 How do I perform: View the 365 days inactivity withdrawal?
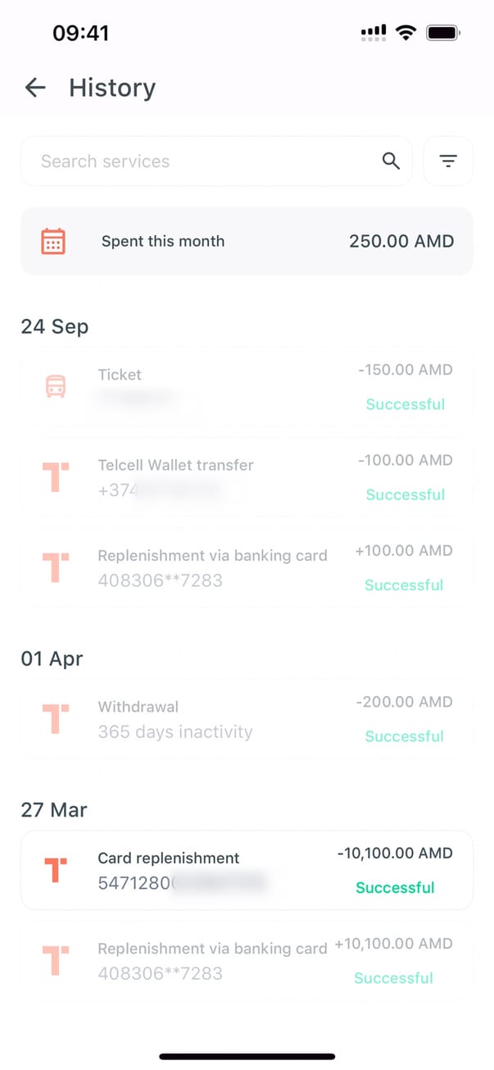(x=246, y=719)
